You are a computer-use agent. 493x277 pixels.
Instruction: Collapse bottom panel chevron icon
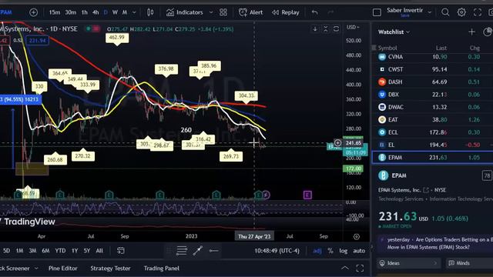point(345,269)
